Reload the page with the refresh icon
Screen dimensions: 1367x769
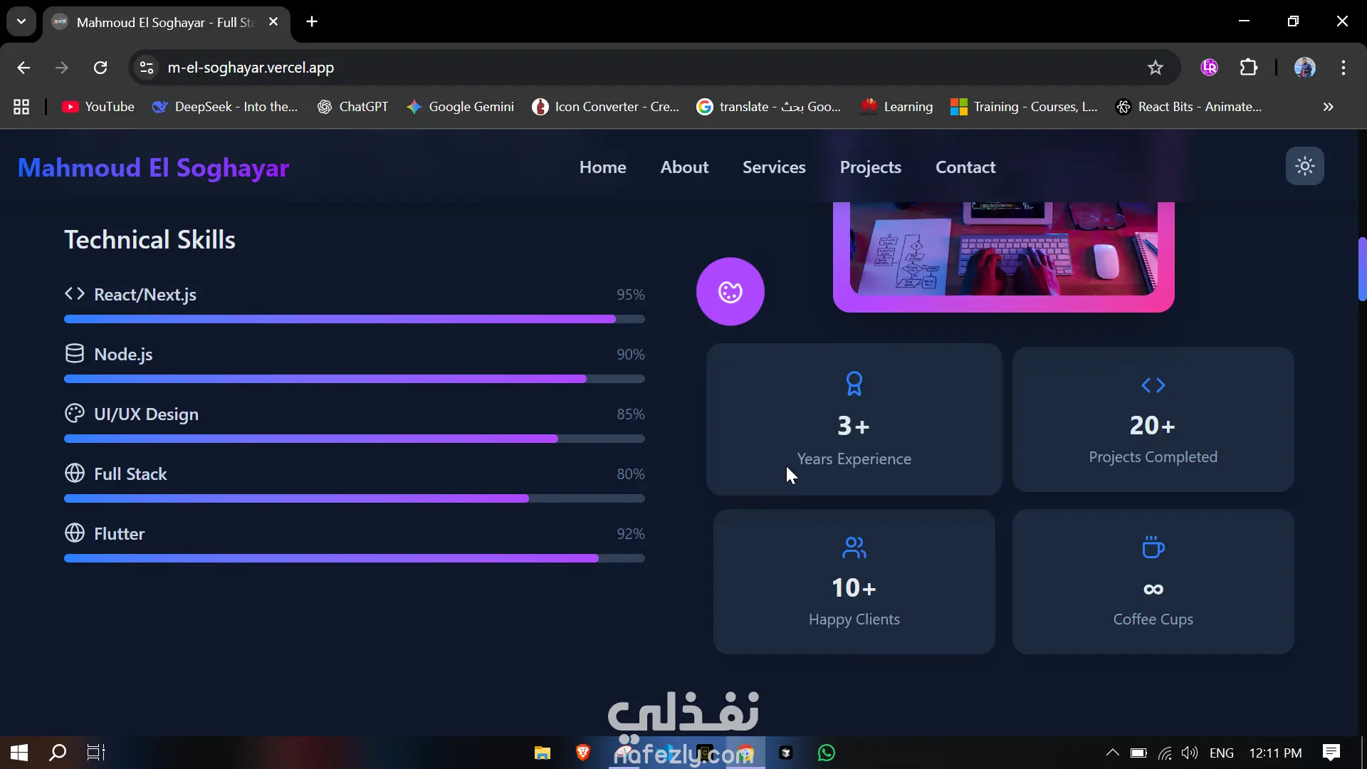click(100, 68)
